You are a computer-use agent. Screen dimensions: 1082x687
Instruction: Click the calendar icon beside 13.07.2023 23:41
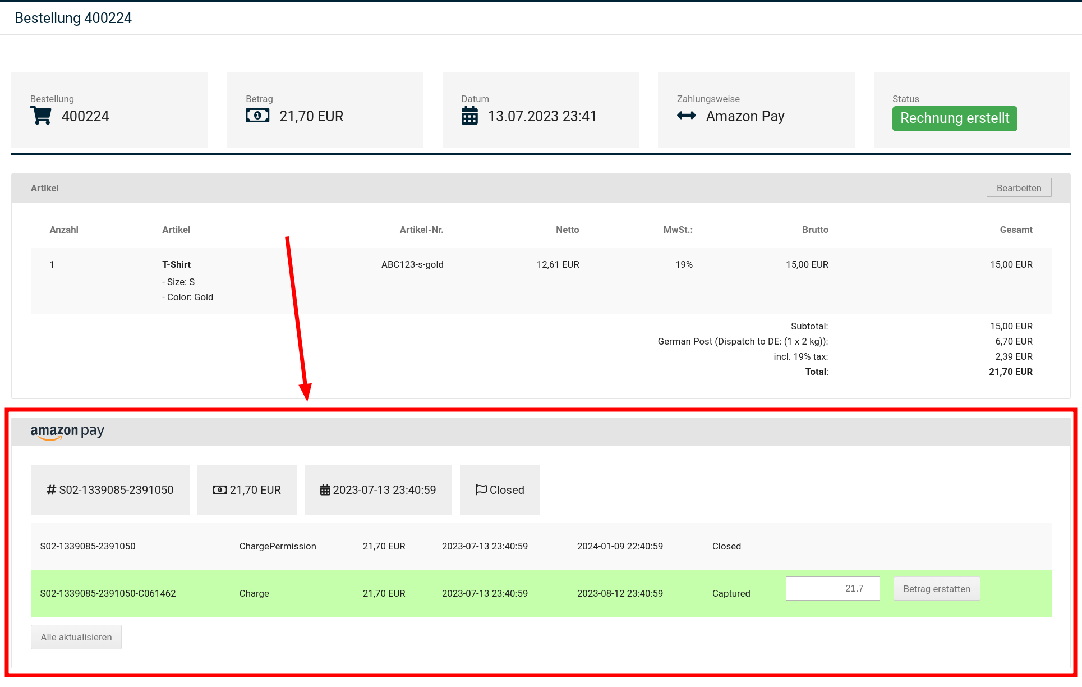click(469, 116)
